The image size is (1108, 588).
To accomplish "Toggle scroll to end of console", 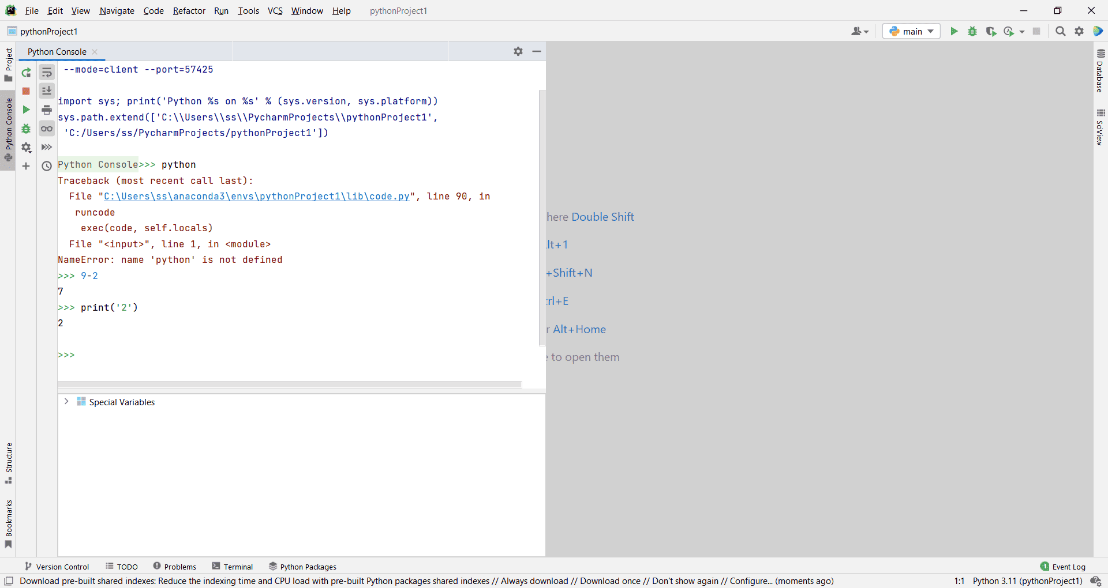I will [x=47, y=91].
